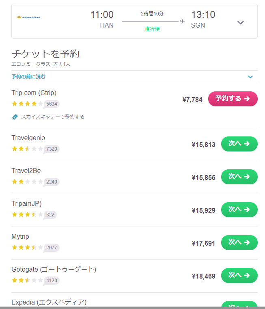
Task: Click 次へ button for Travelgenio
Action: click(x=239, y=144)
